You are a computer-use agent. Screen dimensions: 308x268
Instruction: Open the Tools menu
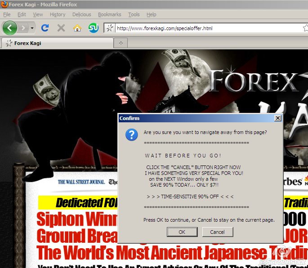click(x=134, y=14)
